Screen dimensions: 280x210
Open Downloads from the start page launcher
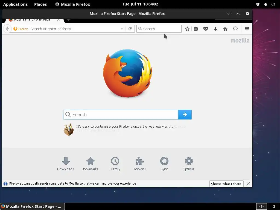tap(66, 164)
